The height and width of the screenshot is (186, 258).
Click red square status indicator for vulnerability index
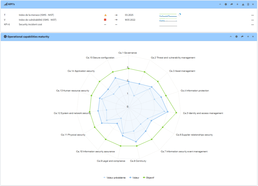[105, 20]
